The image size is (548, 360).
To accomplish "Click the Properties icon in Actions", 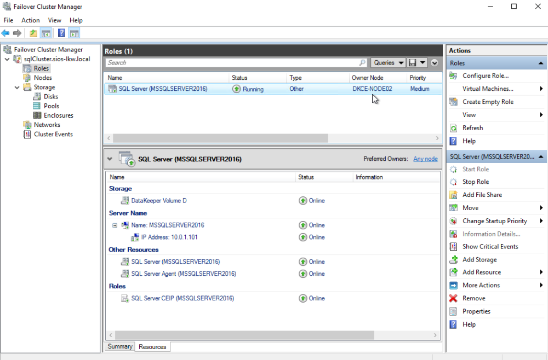I will (x=453, y=311).
